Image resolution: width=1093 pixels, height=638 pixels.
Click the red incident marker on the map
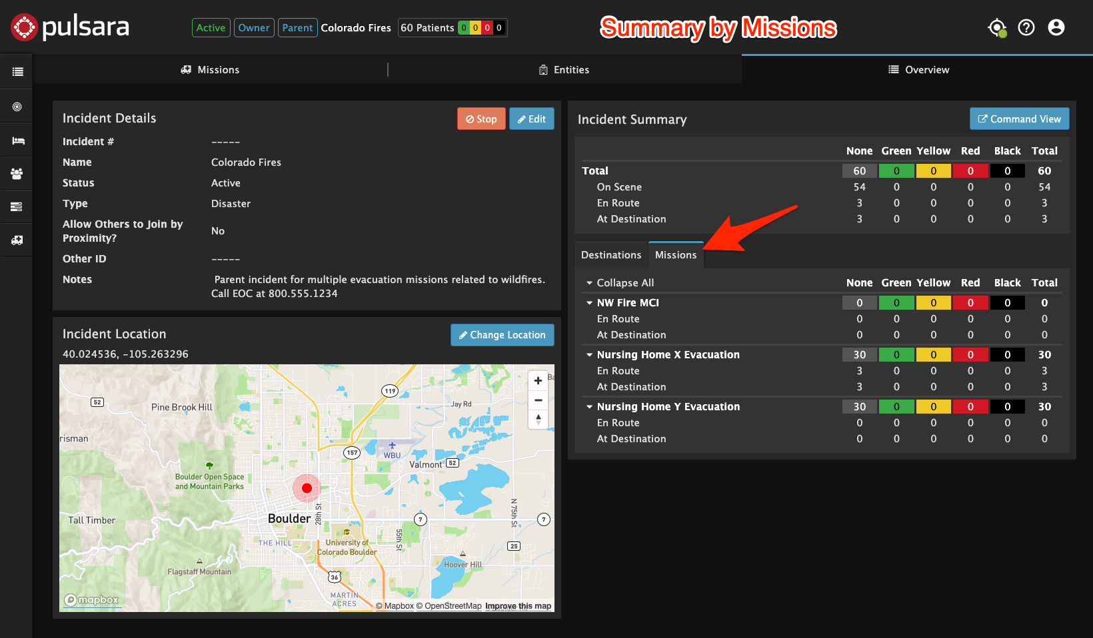[x=306, y=487]
